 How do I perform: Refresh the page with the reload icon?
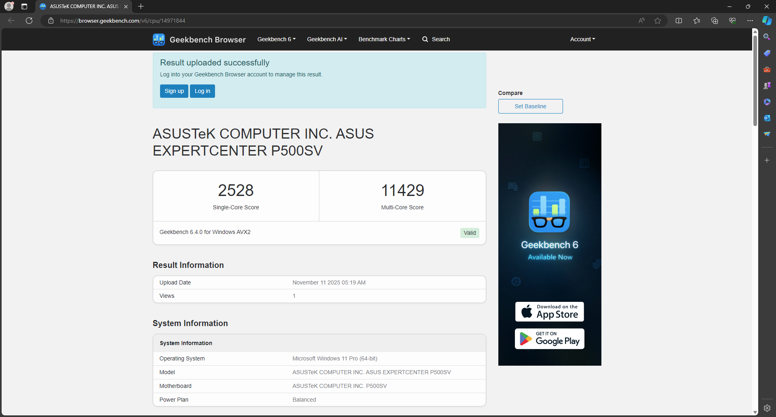click(x=29, y=21)
